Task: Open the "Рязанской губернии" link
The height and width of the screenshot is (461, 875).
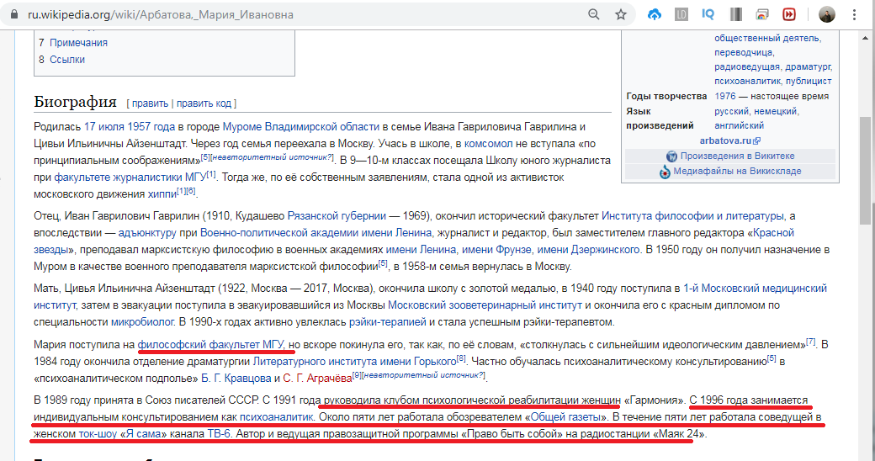Action: pyautogui.click(x=337, y=216)
